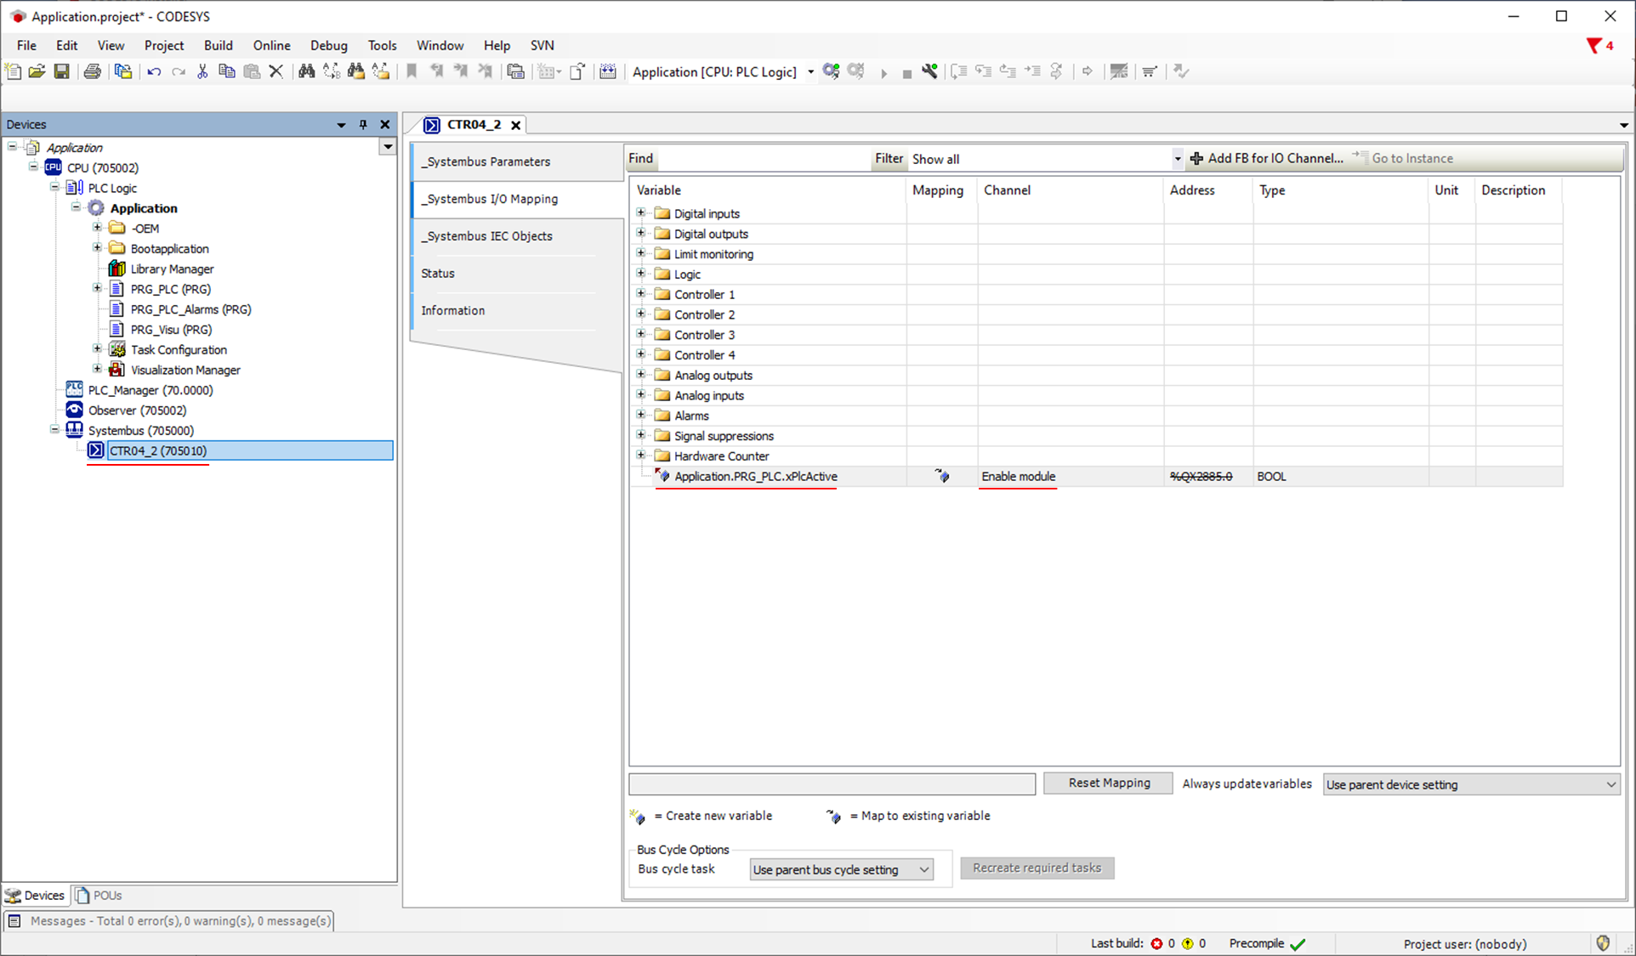The height and width of the screenshot is (956, 1636).
Task: Expand the PRG_PLC program node
Action: click(97, 288)
